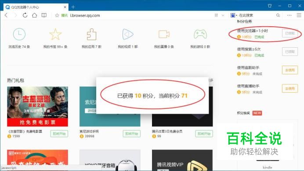Open the reading mode book icon
Image resolution: width=304 pixels, height=171 pixels.
point(44,15)
